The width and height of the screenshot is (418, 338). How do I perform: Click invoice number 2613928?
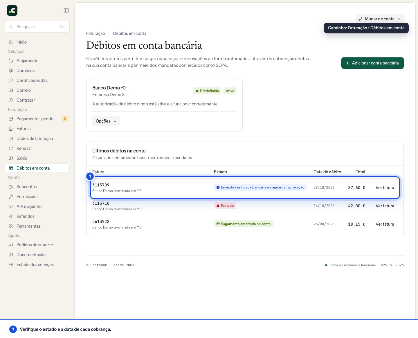pos(101,222)
